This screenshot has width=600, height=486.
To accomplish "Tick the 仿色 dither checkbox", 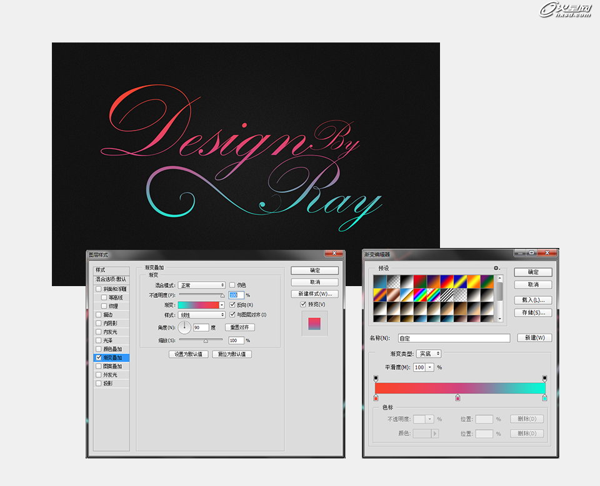I will [232, 285].
